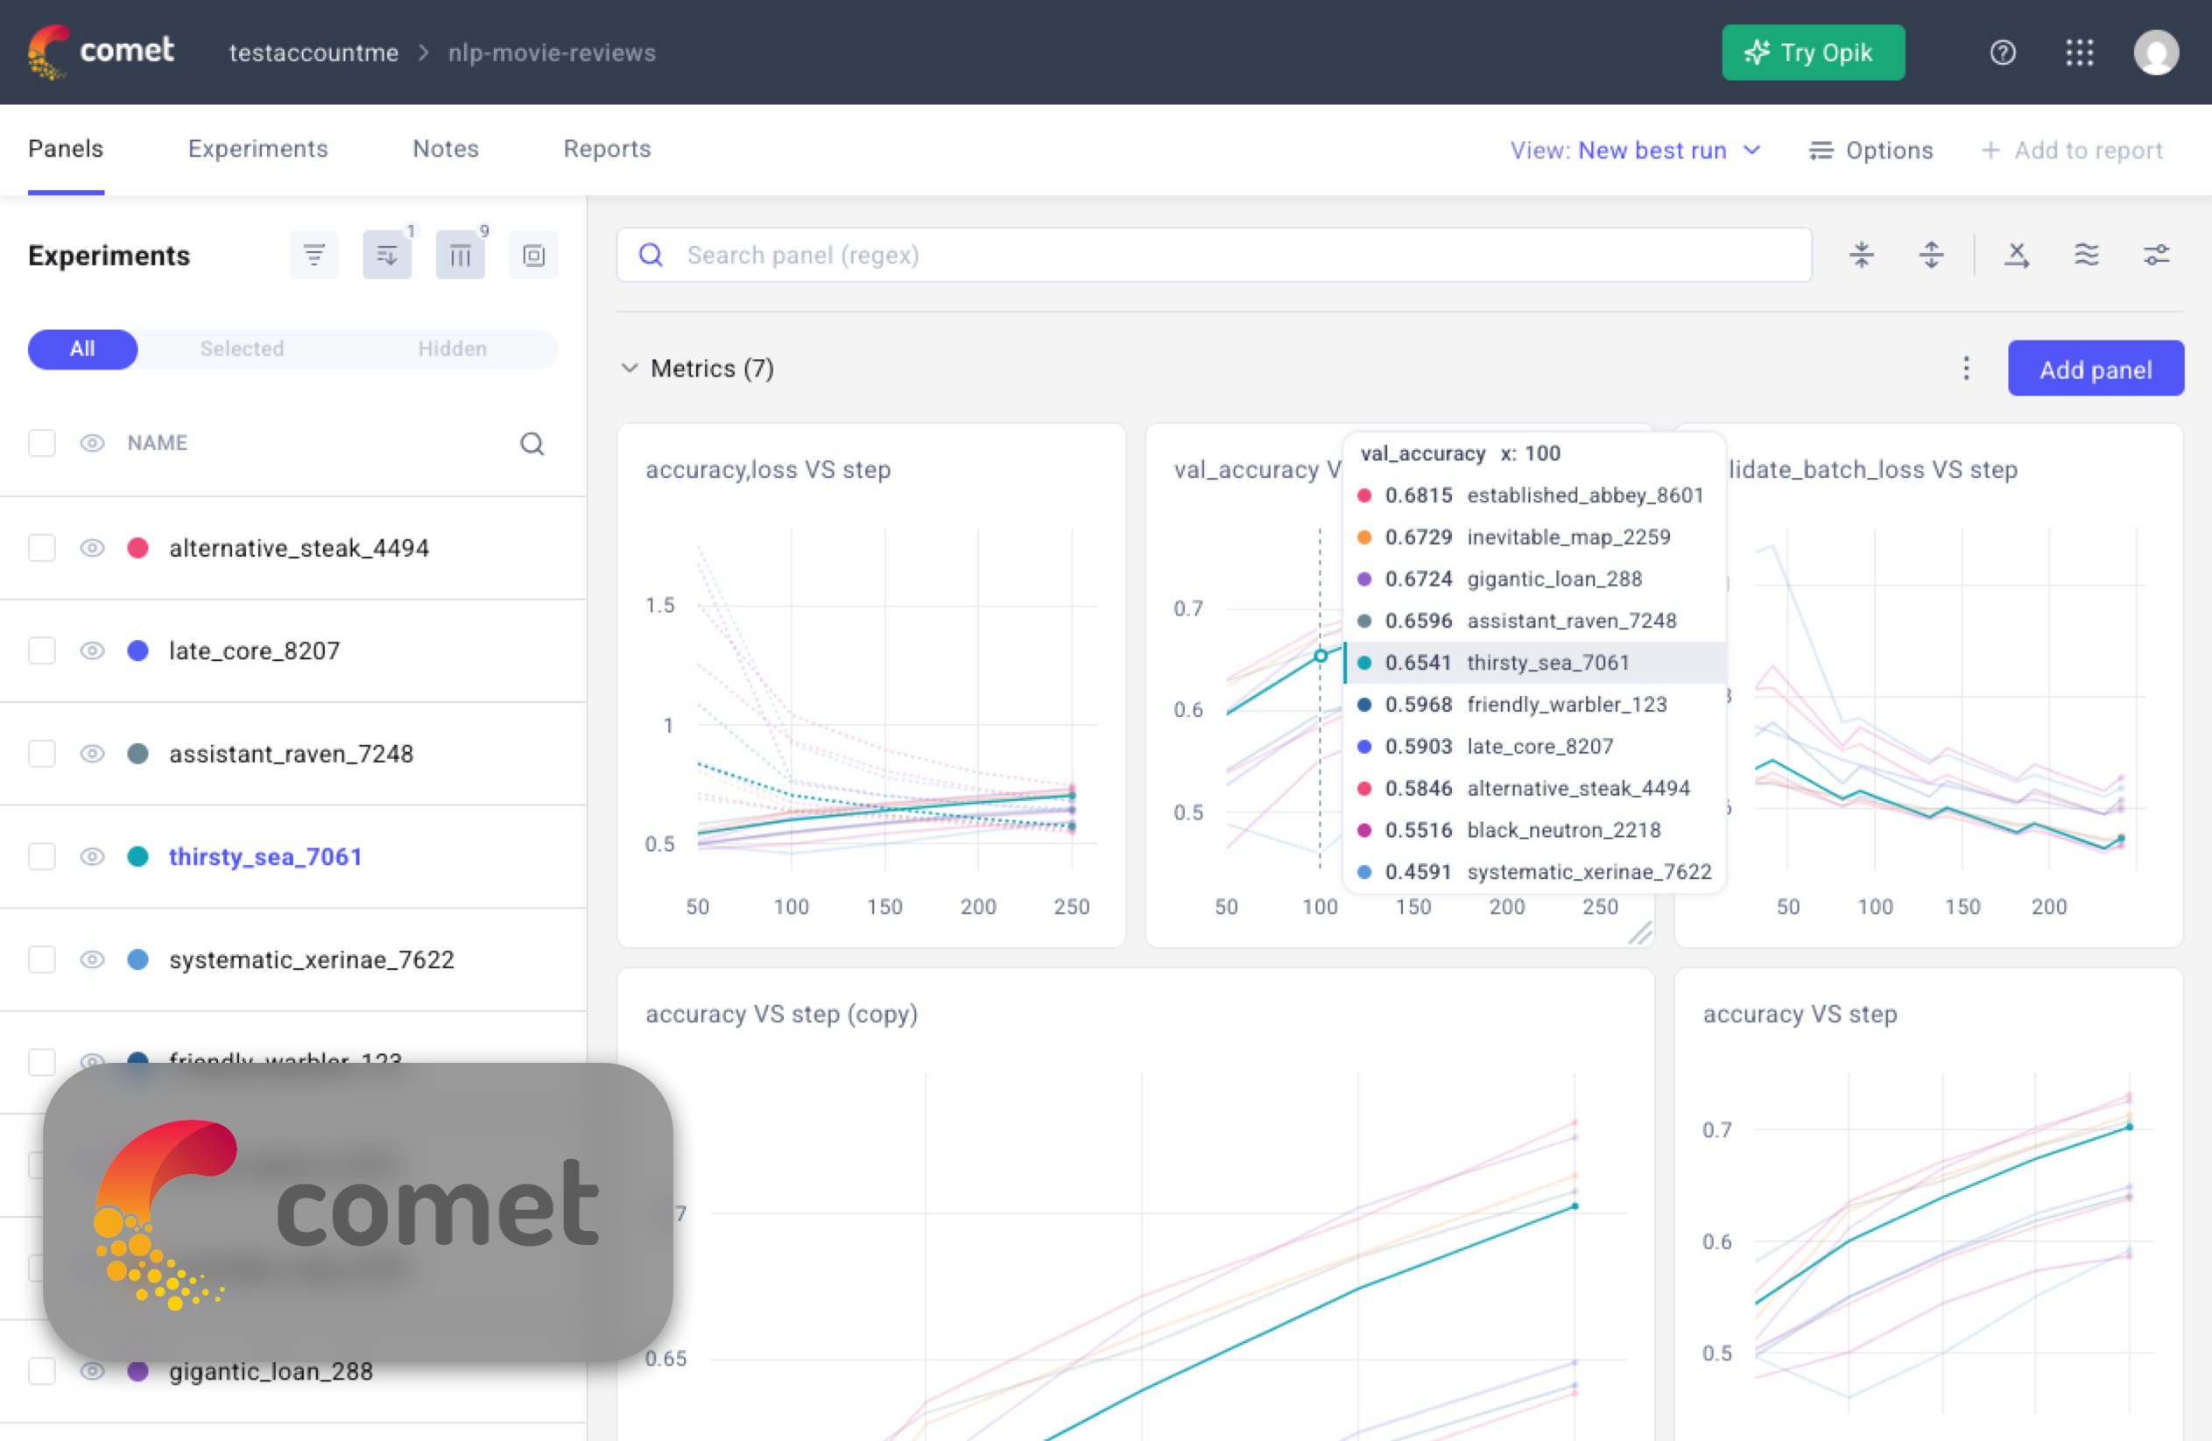Open the user profile avatar

tap(2155, 53)
